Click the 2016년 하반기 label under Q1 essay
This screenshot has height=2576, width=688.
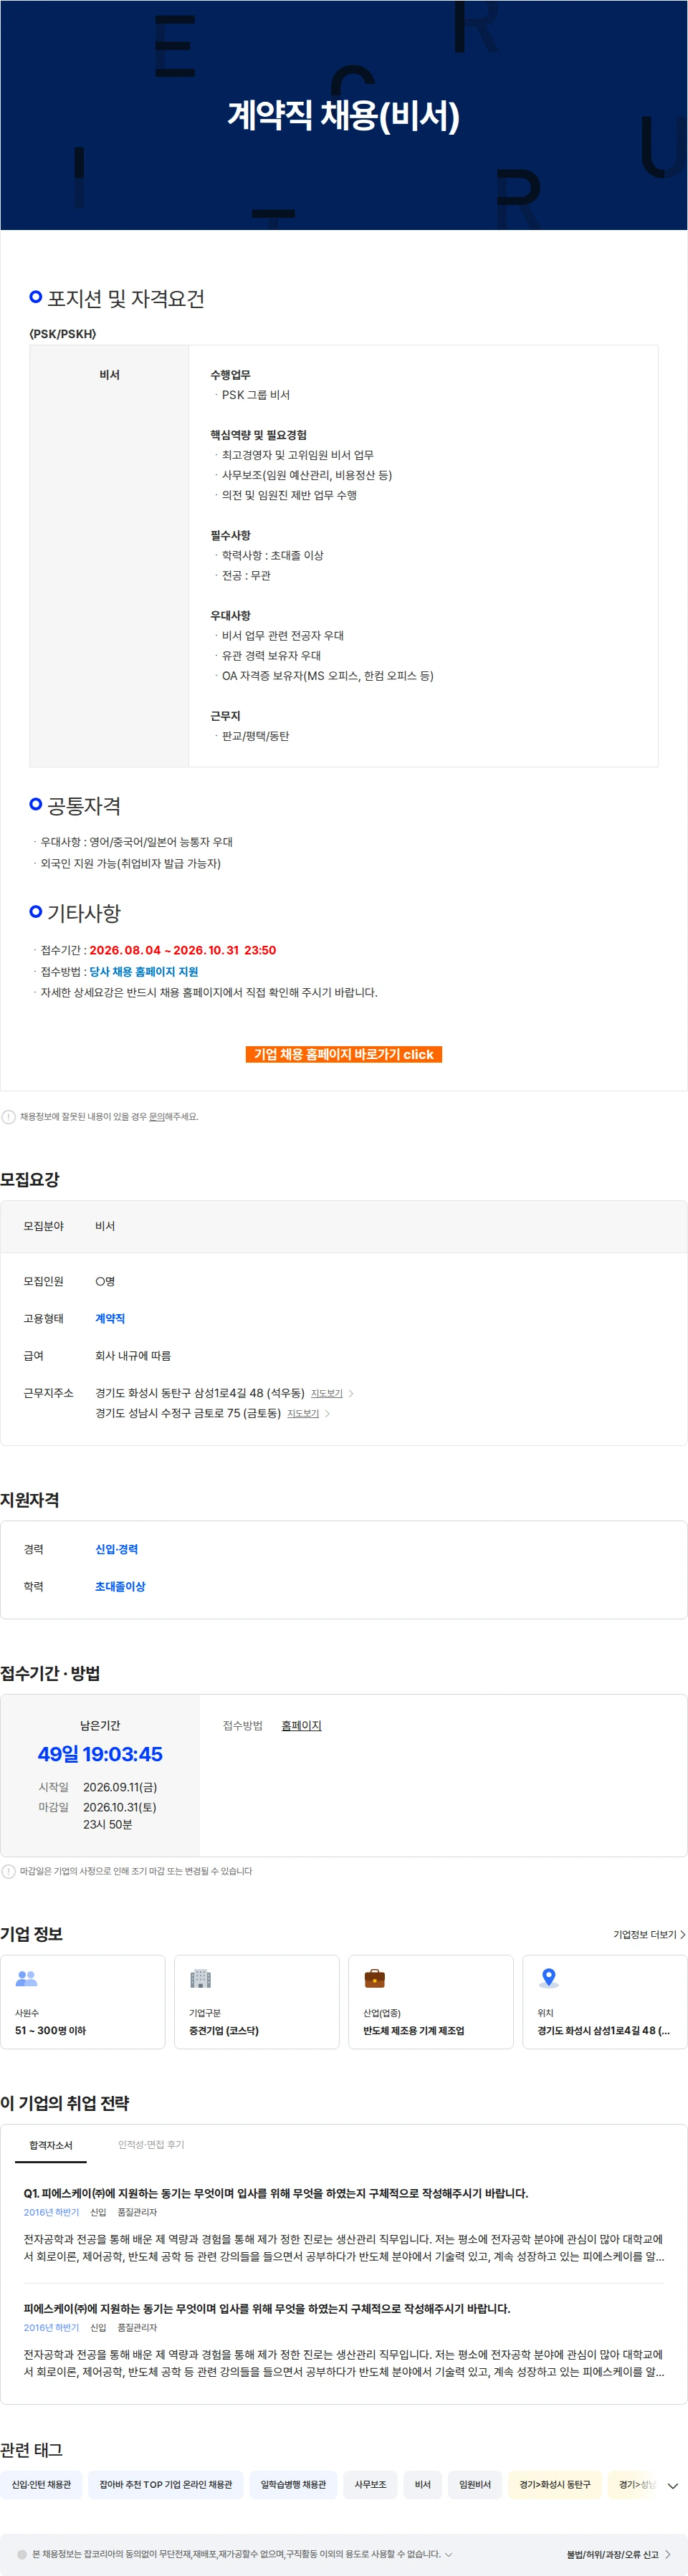click(x=51, y=2212)
